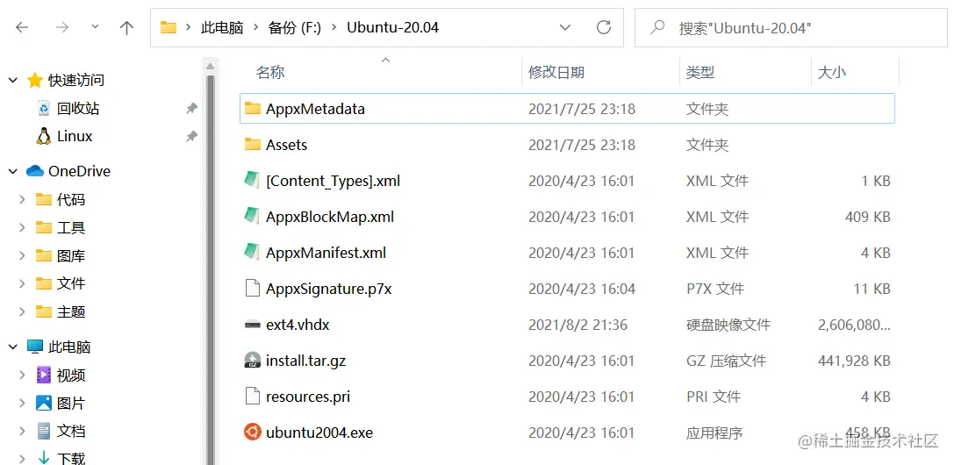
Task: Expand the 视频 node
Action: (x=22, y=375)
